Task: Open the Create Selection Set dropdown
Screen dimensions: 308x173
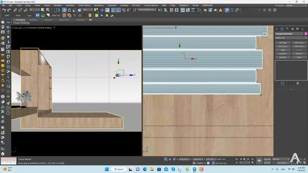Action: point(147,10)
